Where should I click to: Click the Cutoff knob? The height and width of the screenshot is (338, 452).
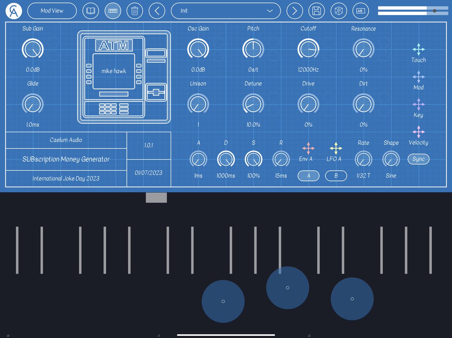click(x=308, y=49)
